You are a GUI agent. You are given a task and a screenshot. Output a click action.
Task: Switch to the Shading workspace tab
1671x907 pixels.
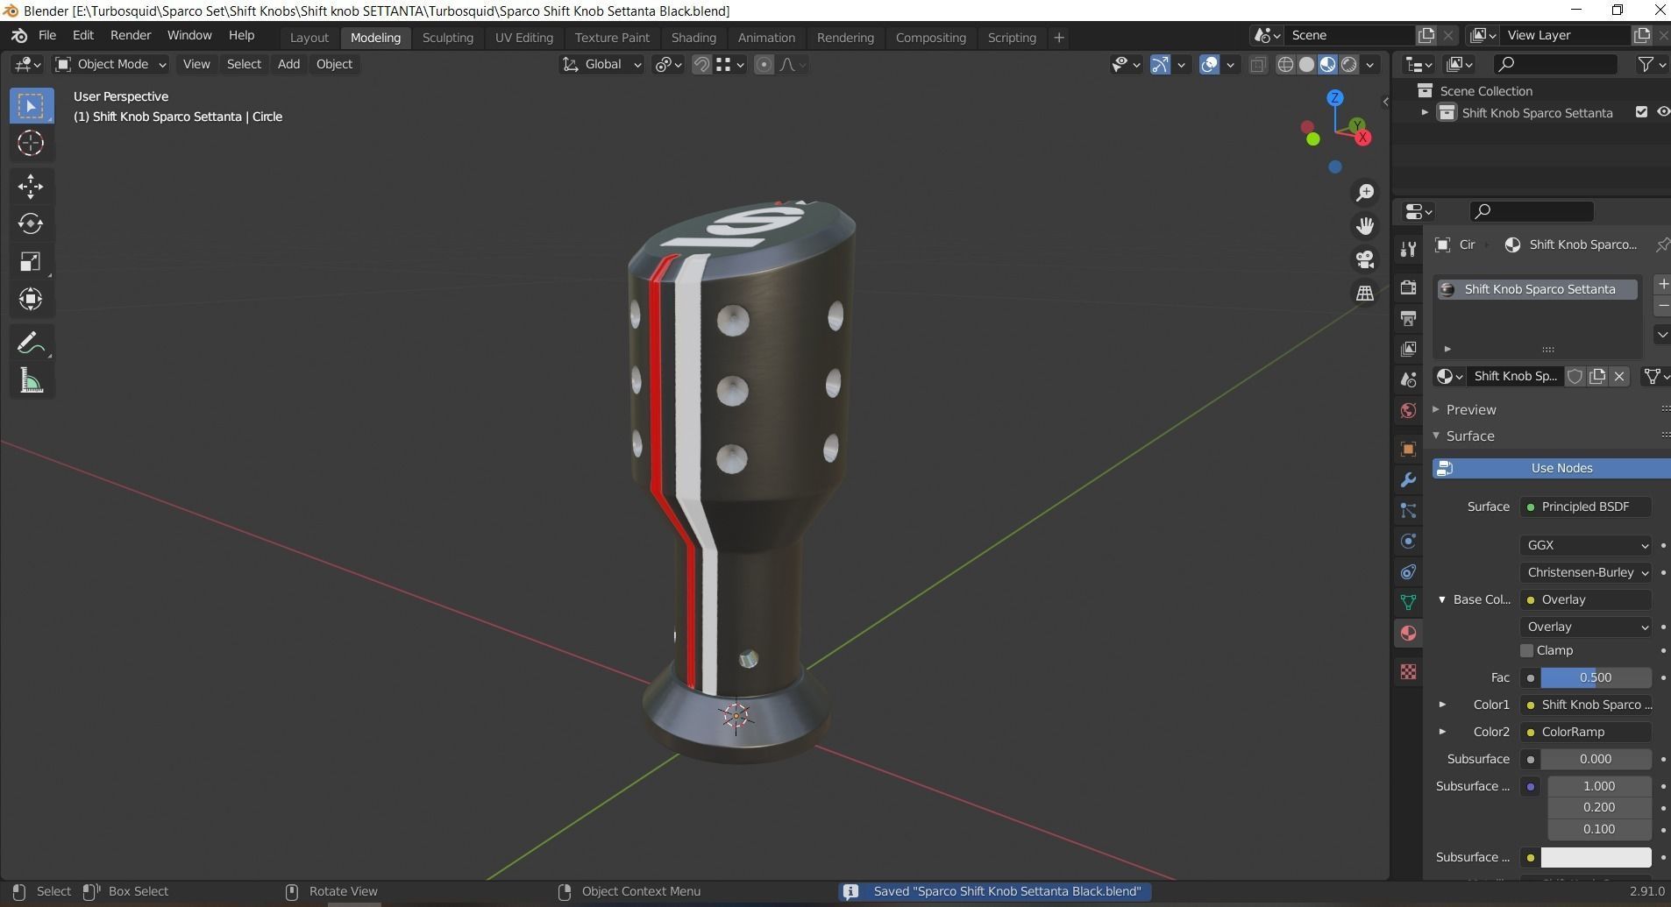tap(693, 38)
